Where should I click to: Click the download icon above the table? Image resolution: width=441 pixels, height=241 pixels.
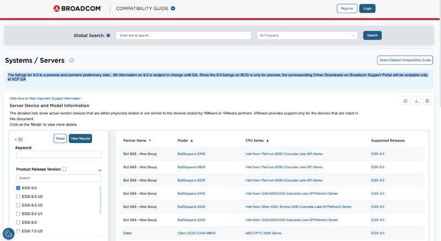coord(417,101)
